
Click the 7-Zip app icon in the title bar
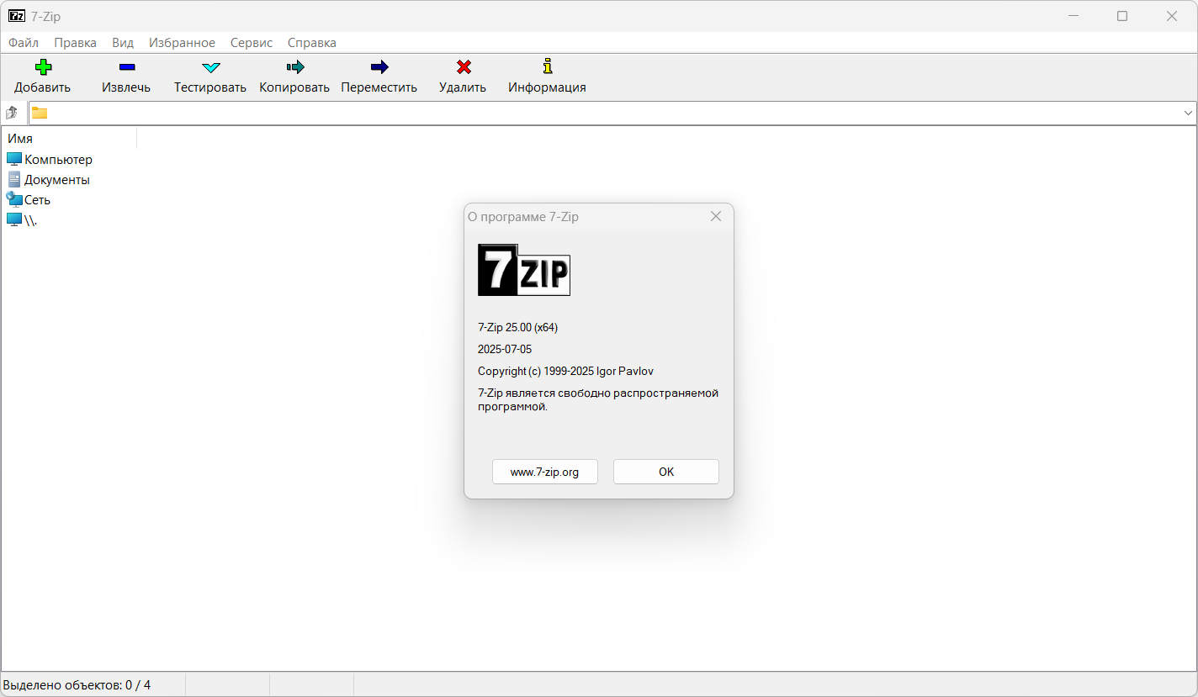pyautogui.click(x=17, y=16)
